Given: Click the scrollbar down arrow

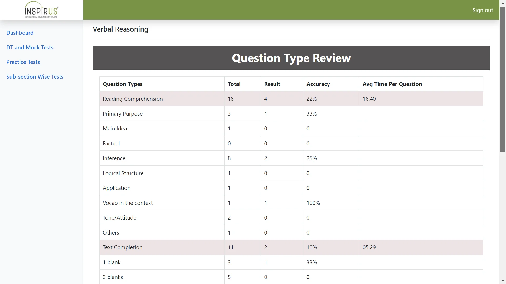Looking at the screenshot, I should (x=503, y=281).
